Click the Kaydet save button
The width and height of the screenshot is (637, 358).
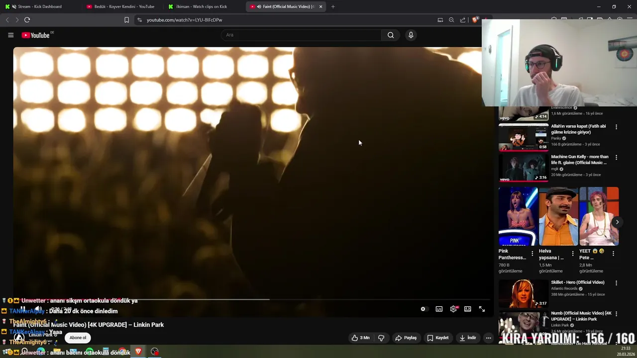[x=437, y=338]
